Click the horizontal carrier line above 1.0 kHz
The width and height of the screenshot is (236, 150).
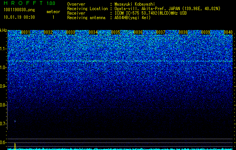point(120,61)
